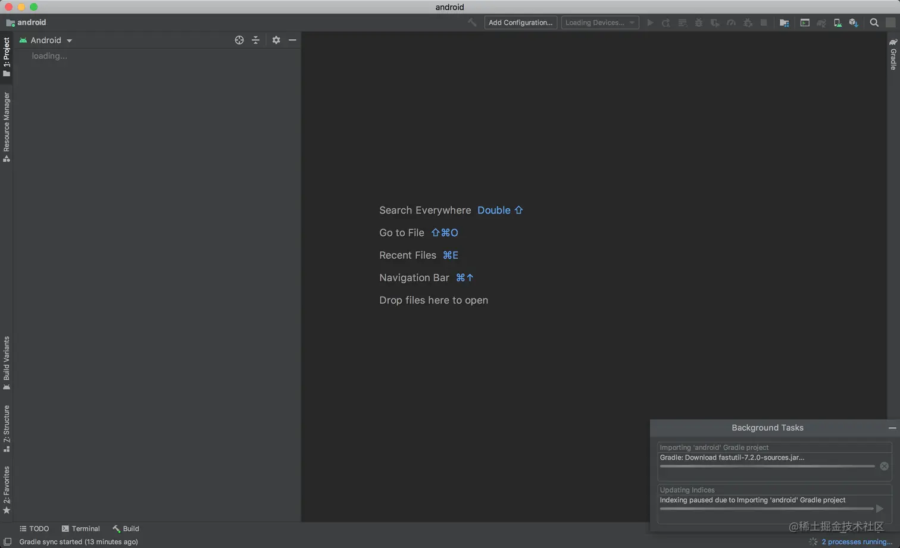Image resolution: width=900 pixels, height=548 pixels.
Task: Open the TODO tool window
Action: 34,528
